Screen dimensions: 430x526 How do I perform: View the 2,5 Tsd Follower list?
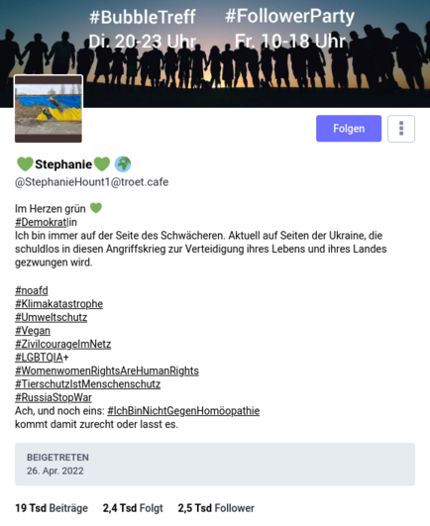point(216,508)
